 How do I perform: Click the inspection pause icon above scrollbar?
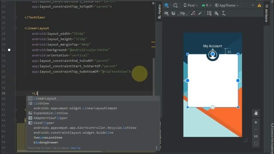pos(153,3)
